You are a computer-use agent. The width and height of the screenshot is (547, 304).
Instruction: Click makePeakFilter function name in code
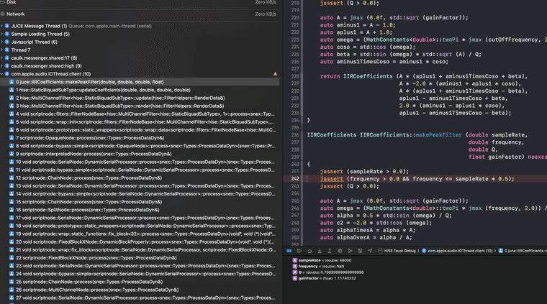click(x=438, y=135)
